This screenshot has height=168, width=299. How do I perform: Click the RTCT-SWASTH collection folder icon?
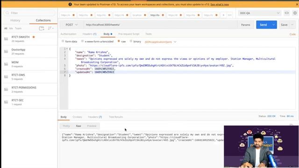(6, 39)
